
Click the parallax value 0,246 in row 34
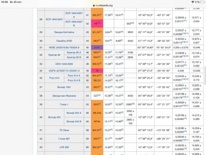[x=181, y=71]
